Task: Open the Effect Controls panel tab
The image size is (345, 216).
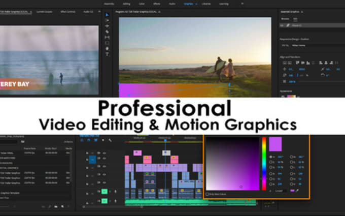Action: coord(68,12)
